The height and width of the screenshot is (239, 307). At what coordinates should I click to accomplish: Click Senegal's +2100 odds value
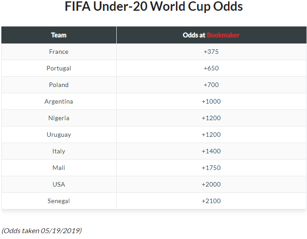pos(211,201)
